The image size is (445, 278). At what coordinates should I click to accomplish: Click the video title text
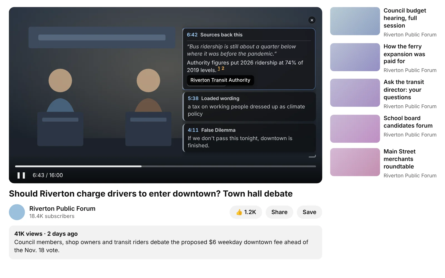click(151, 193)
